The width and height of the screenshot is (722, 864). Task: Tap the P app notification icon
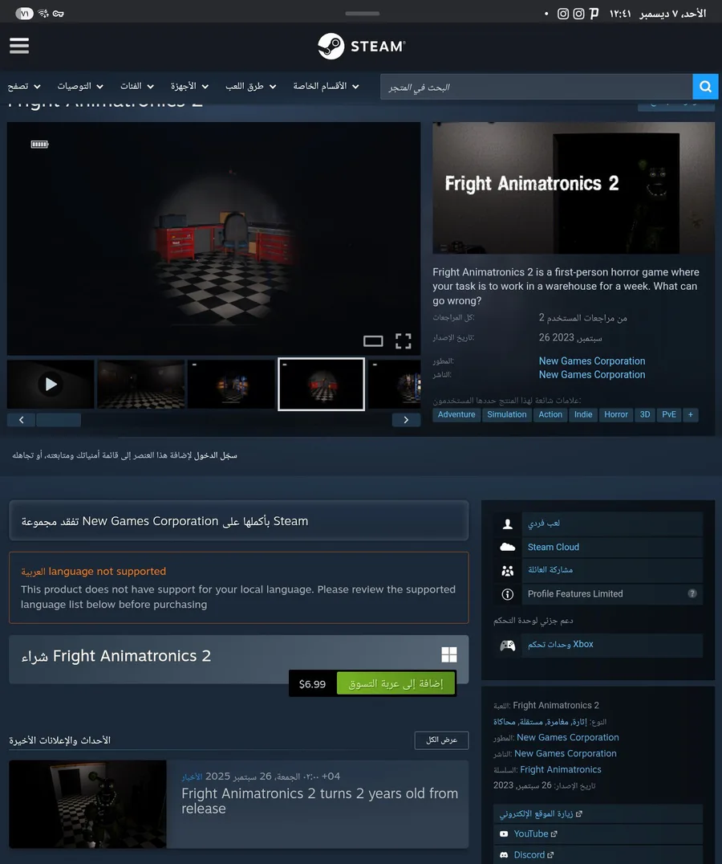594,14
